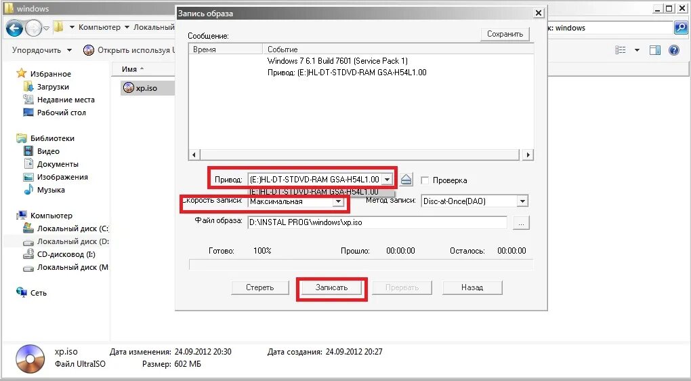Click the Explorer search magnifier icon
This screenshot has width=691, height=381.
[680, 27]
